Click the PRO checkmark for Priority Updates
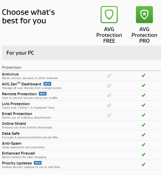The height and width of the screenshot is (175, 161). pos(143,164)
